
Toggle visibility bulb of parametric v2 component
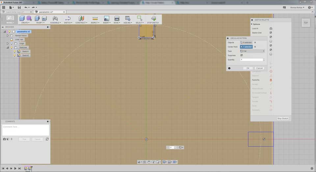point(9,32)
